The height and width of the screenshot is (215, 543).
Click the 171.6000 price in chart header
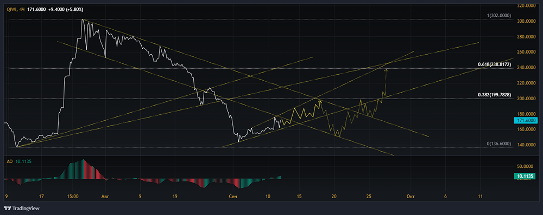[36, 10]
